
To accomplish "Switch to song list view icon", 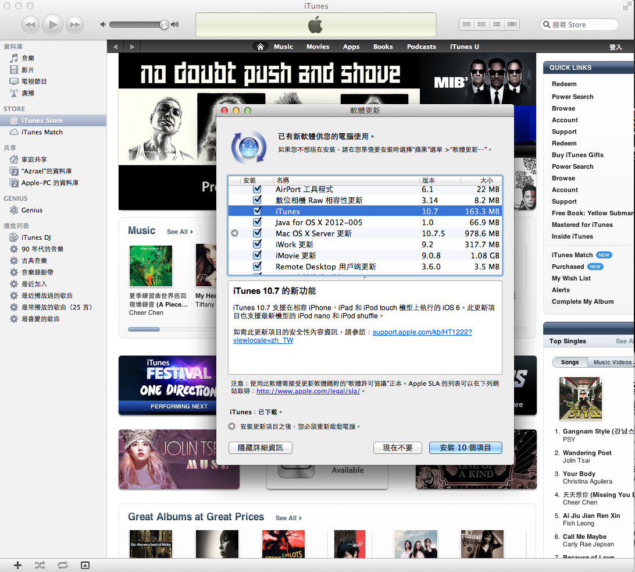I will pyautogui.click(x=466, y=24).
